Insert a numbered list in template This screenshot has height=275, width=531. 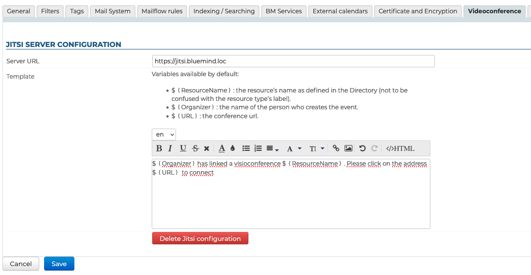point(258,148)
